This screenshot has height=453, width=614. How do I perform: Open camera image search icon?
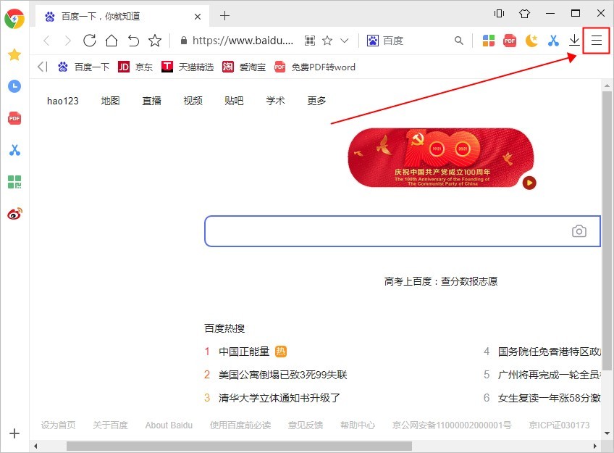[579, 231]
